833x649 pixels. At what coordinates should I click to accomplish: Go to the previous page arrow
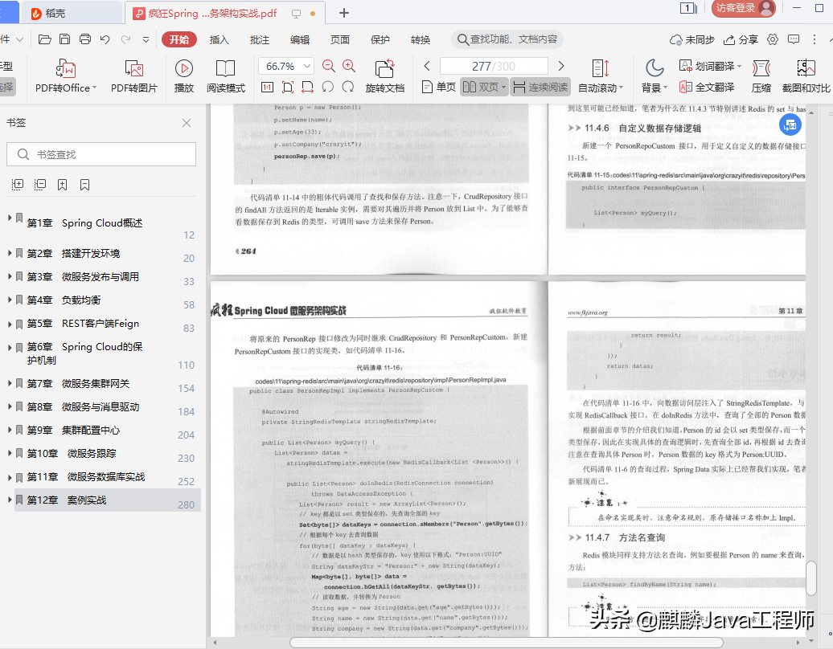pos(427,66)
